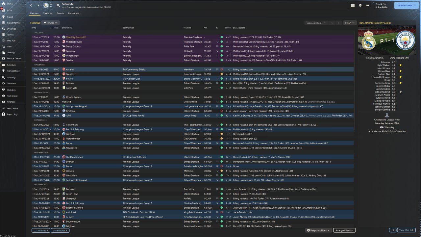
Task: Switch to the Calendar tab
Action: pyautogui.click(x=47, y=13)
